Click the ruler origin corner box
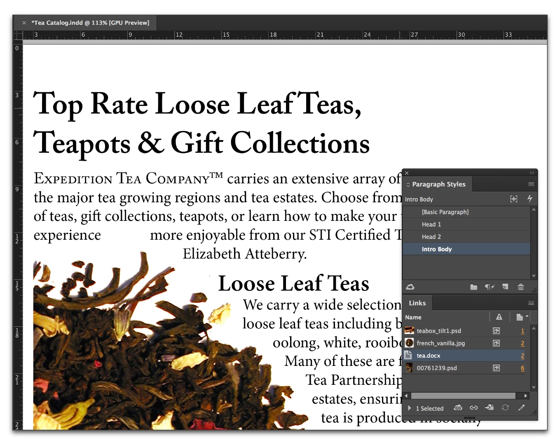This screenshot has height=445, width=560. tap(18, 35)
